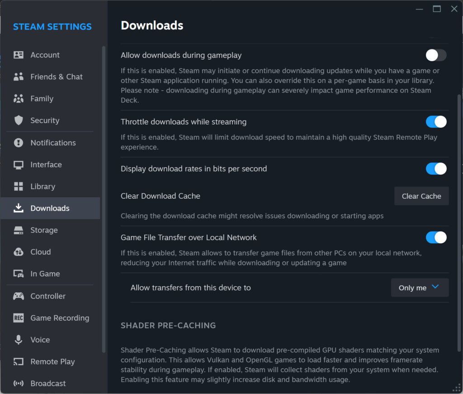Click the Broadcast signal icon
Screen dimensions: 463x394
[x=19, y=383]
